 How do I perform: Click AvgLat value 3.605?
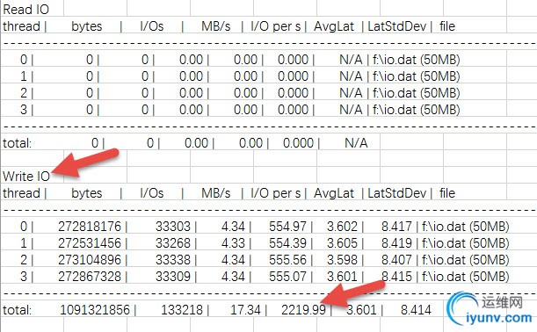342,243
